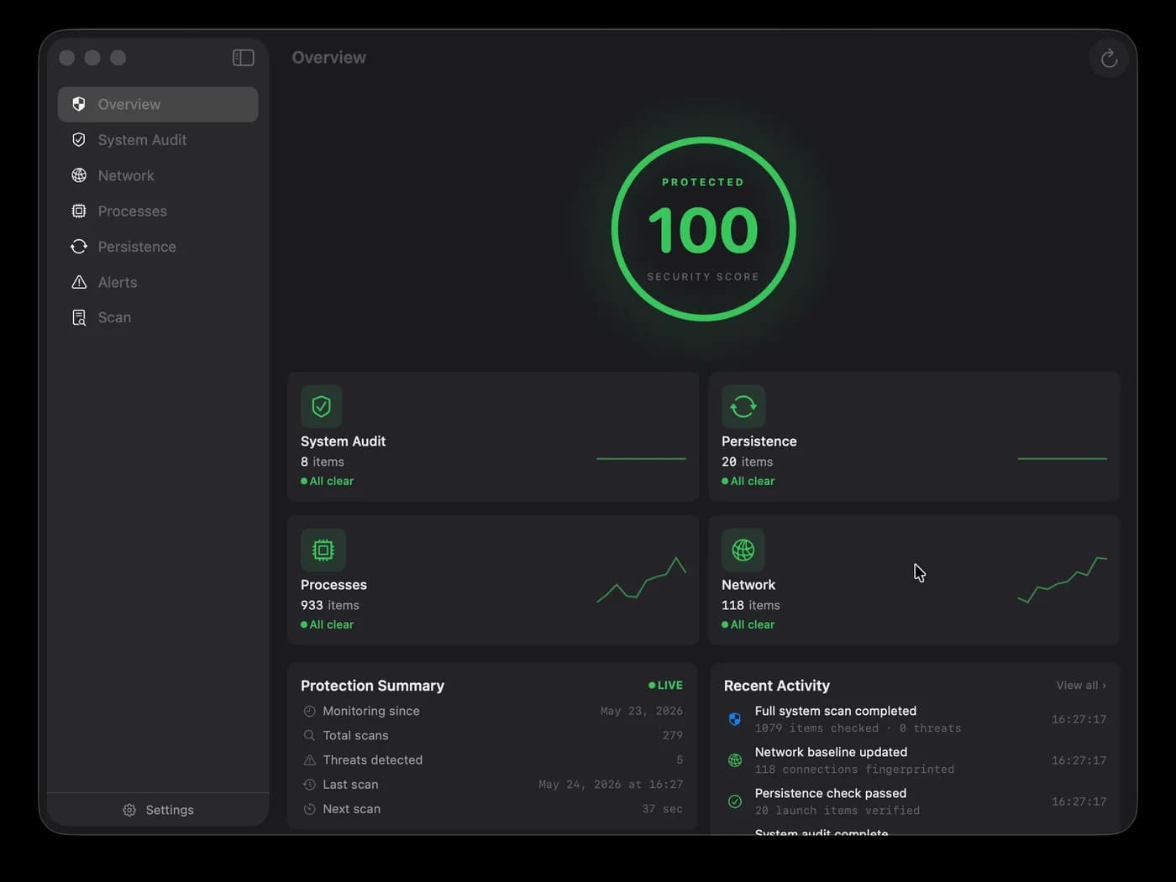The height and width of the screenshot is (882, 1176).
Task: Click the Scan document icon in sidebar
Action: [79, 317]
